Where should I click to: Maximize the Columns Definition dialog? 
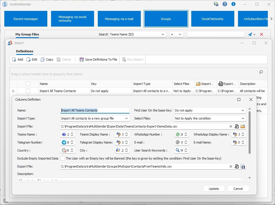tap(239, 99)
